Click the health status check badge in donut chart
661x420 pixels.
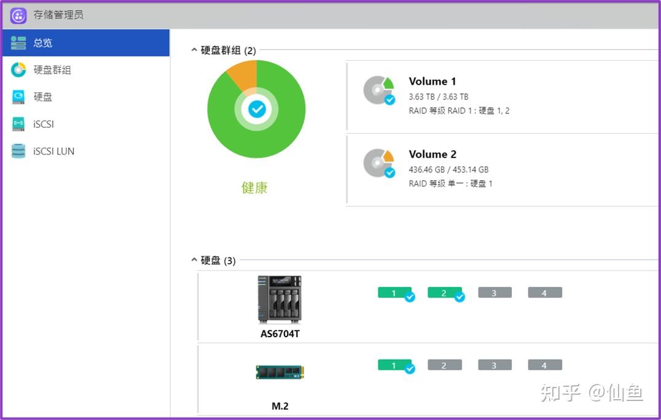[x=256, y=110]
